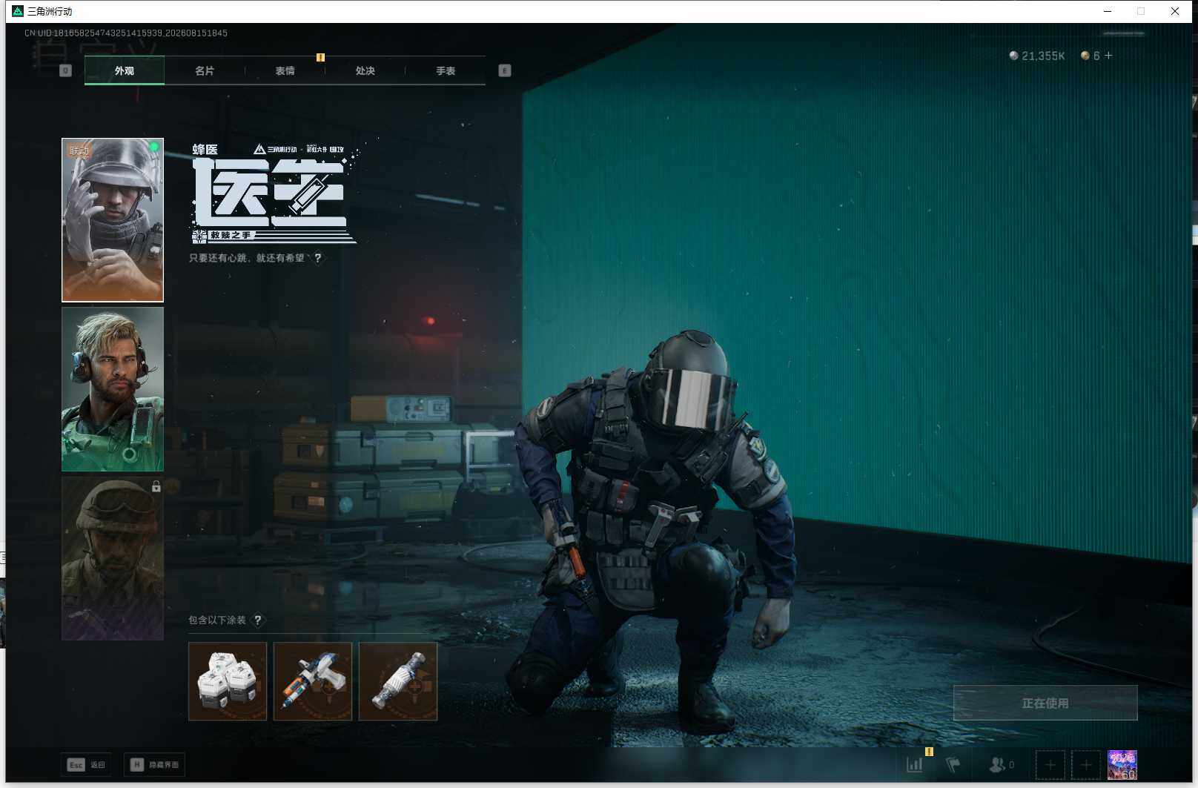Screen dimensions: 1198x788
Task: Open help next to 只要还有心跳 description
Action: (x=318, y=258)
